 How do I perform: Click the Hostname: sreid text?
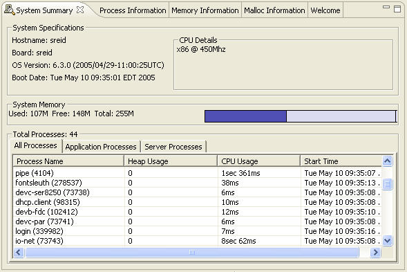click(x=39, y=40)
